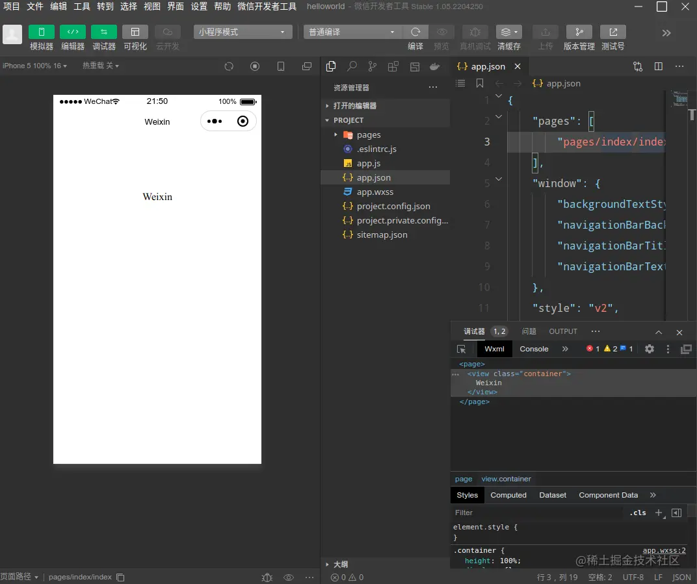This screenshot has height=584, width=697.
Task: Click the editor outline list icon
Action: coord(460,83)
